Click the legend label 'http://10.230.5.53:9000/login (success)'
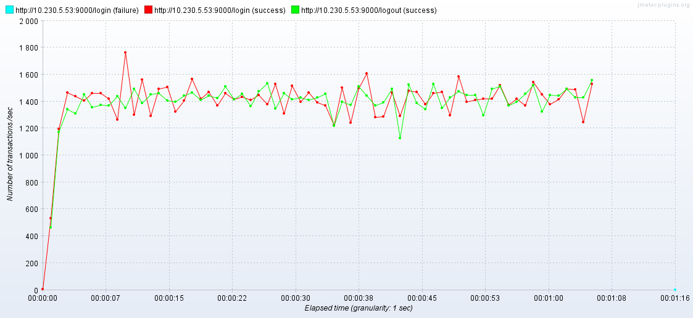 [x=220, y=10]
